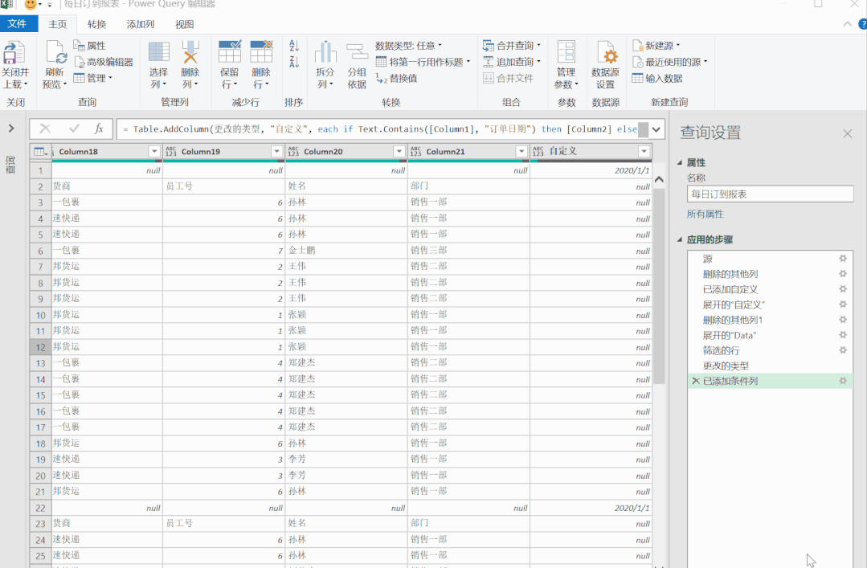The width and height of the screenshot is (867, 568).
Task: Open 追加查询 dropdown
Action: (512, 62)
